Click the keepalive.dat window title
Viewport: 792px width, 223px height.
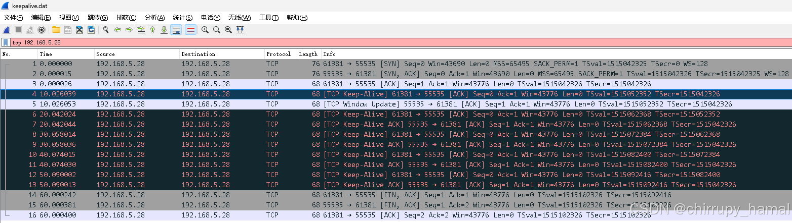click(x=29, y=6)
